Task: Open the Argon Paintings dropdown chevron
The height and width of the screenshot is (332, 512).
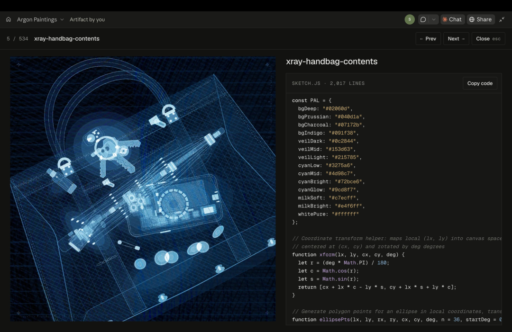Action: 62,19
